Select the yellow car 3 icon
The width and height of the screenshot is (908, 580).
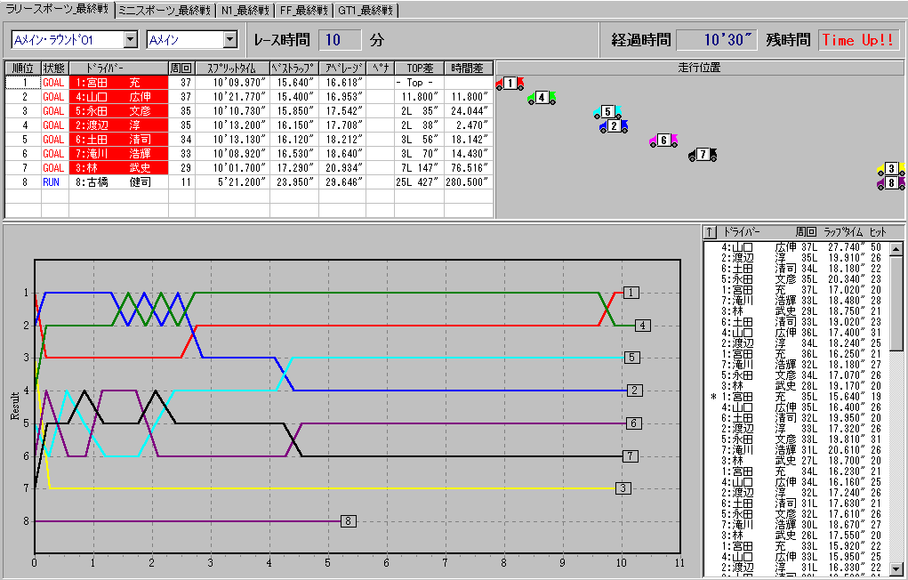click(x=891, y=169)
